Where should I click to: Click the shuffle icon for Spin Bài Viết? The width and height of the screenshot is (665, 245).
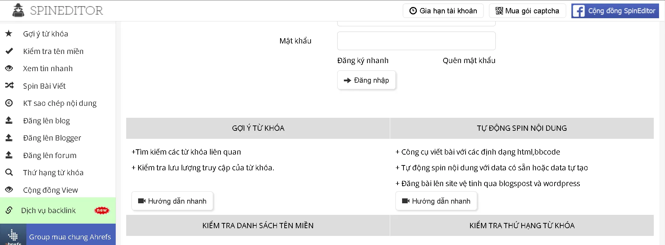pos(9,86)
